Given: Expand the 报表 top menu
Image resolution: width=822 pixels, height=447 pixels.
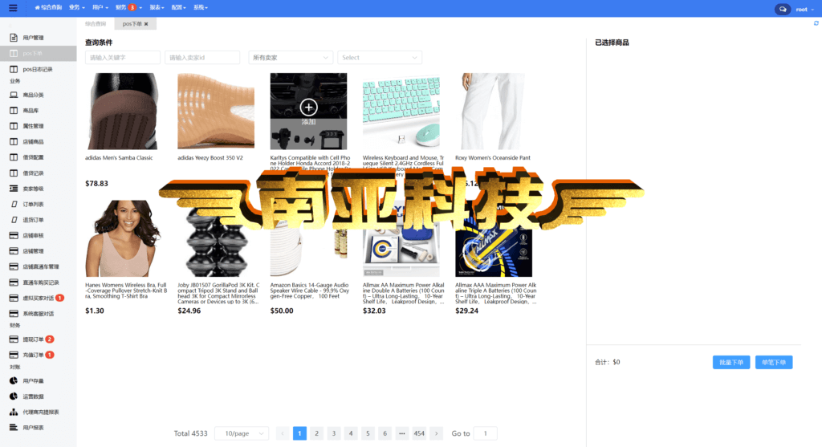Looking at the screenshot, I should [157, 8].
